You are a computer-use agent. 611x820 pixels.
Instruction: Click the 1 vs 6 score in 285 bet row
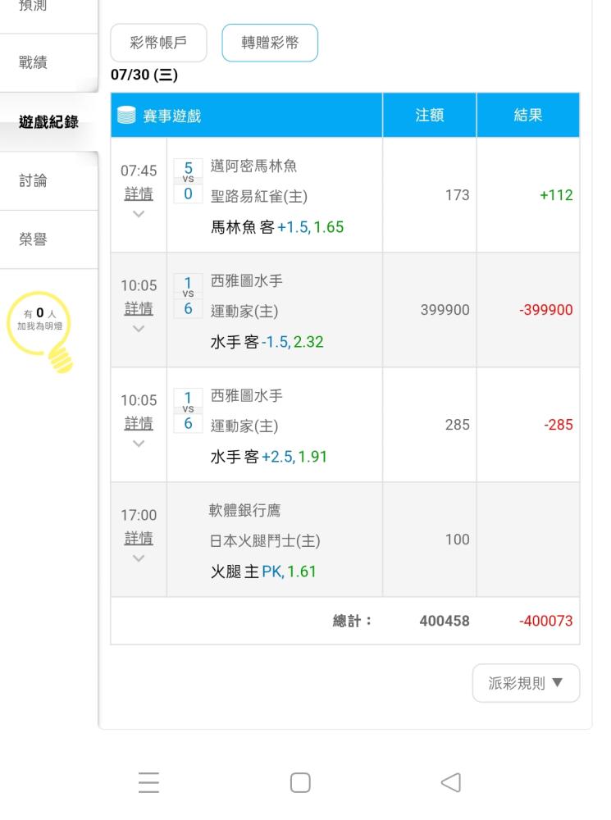pyautogui.click(x=188, y=411)
